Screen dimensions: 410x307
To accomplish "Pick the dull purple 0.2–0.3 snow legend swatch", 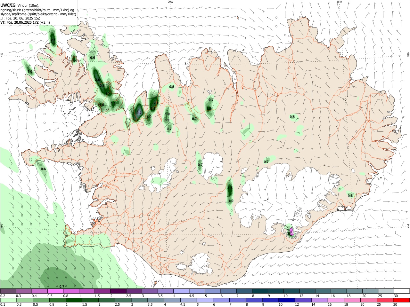I will click(x=8, y=291).
